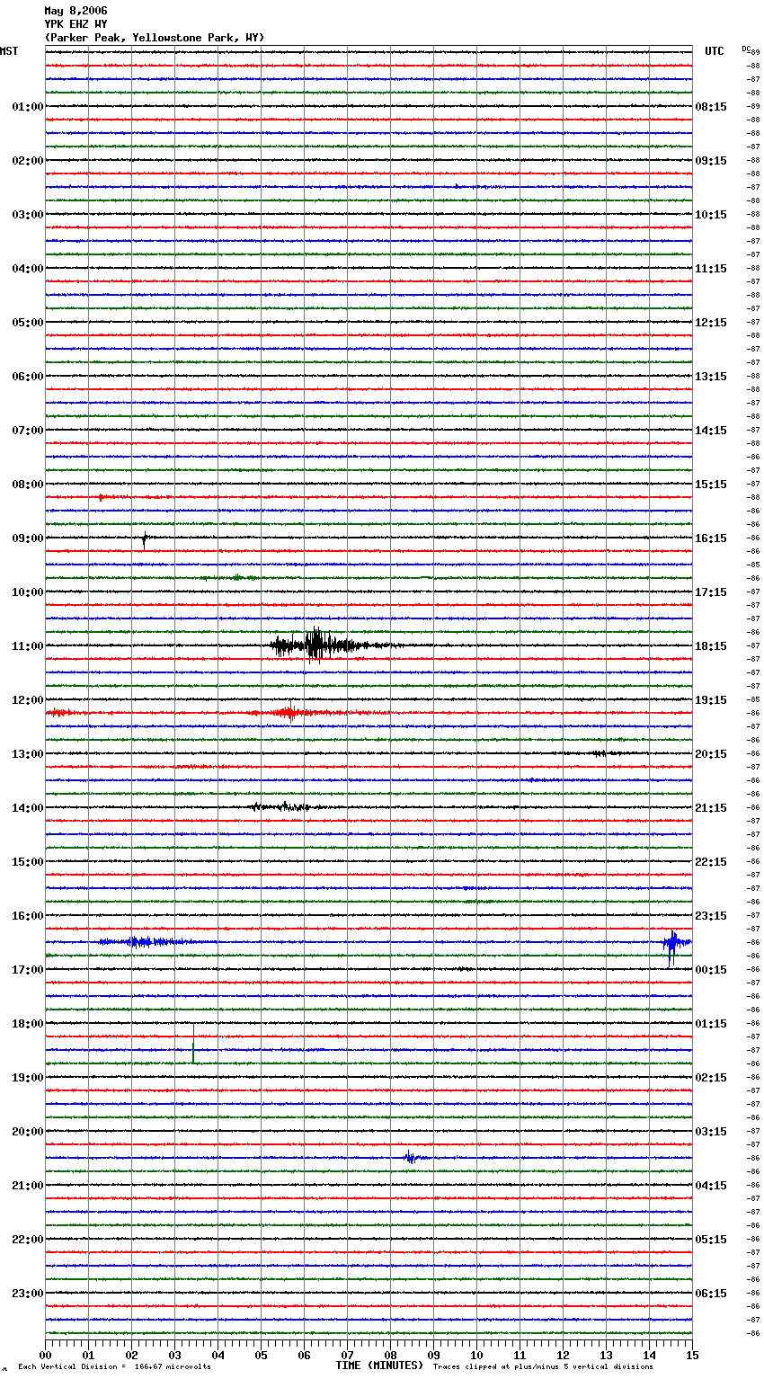Screen dimensions: 764x1379
Task: Select the '20:00' MST row label
Action: [28, 1132]
